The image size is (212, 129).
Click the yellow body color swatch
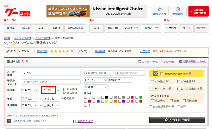pos(107,101)
